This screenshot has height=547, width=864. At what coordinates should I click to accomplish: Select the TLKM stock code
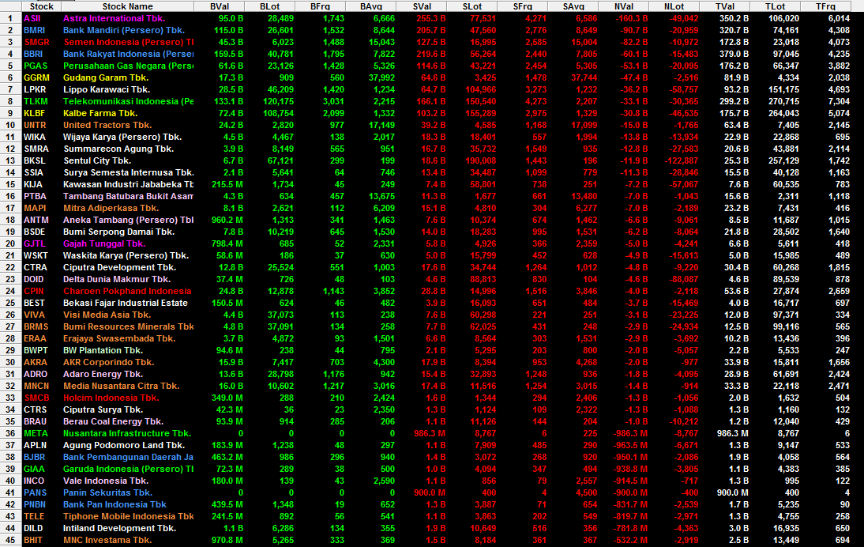click(x=36, y=101)
